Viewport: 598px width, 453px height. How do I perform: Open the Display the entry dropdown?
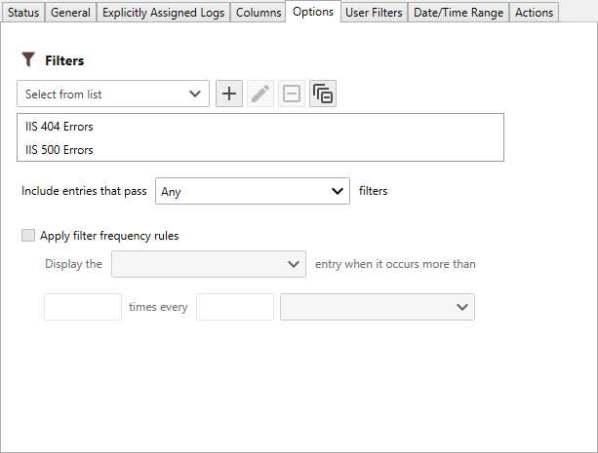(210, 264)
